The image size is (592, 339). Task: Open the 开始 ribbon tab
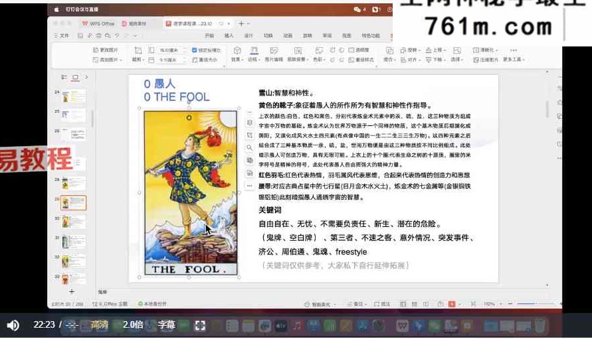click(x=209, y=35)
